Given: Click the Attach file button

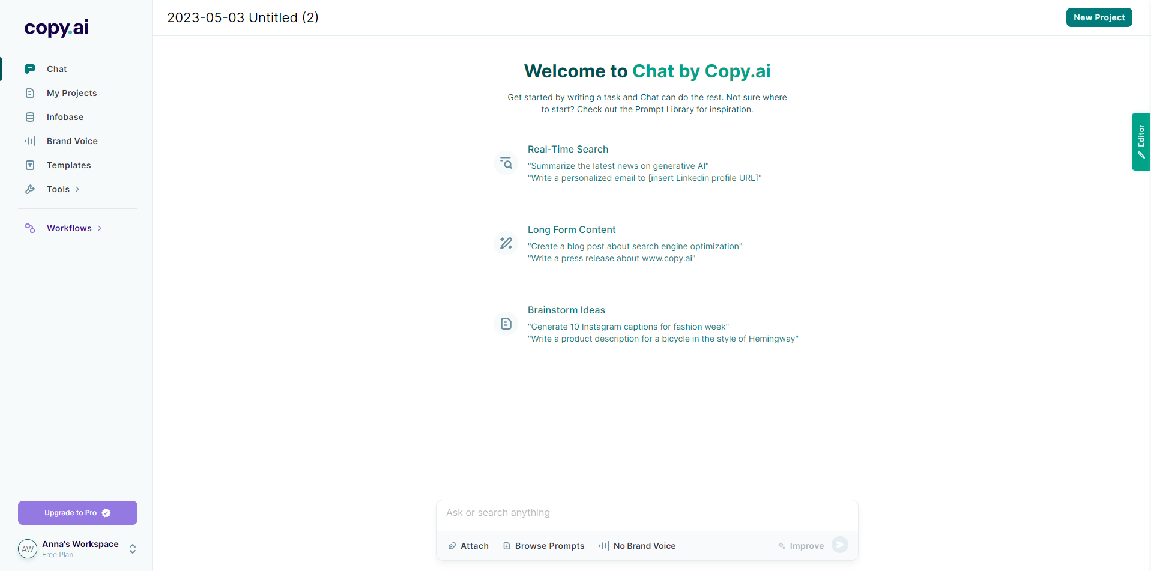Looking at the screenshot, I should 468,546.
